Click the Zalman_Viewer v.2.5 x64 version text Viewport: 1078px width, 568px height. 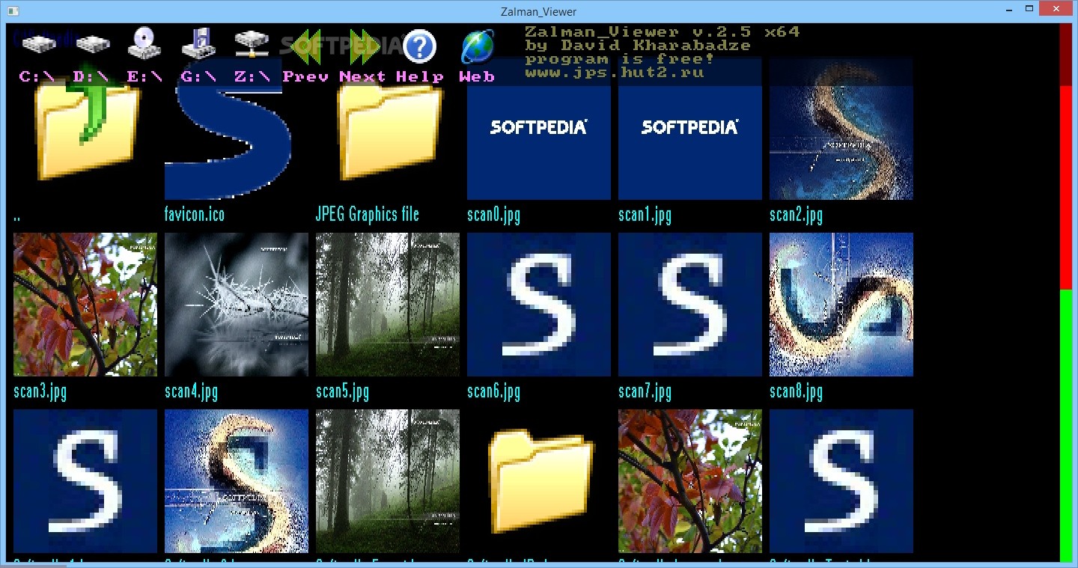point(662,31)
